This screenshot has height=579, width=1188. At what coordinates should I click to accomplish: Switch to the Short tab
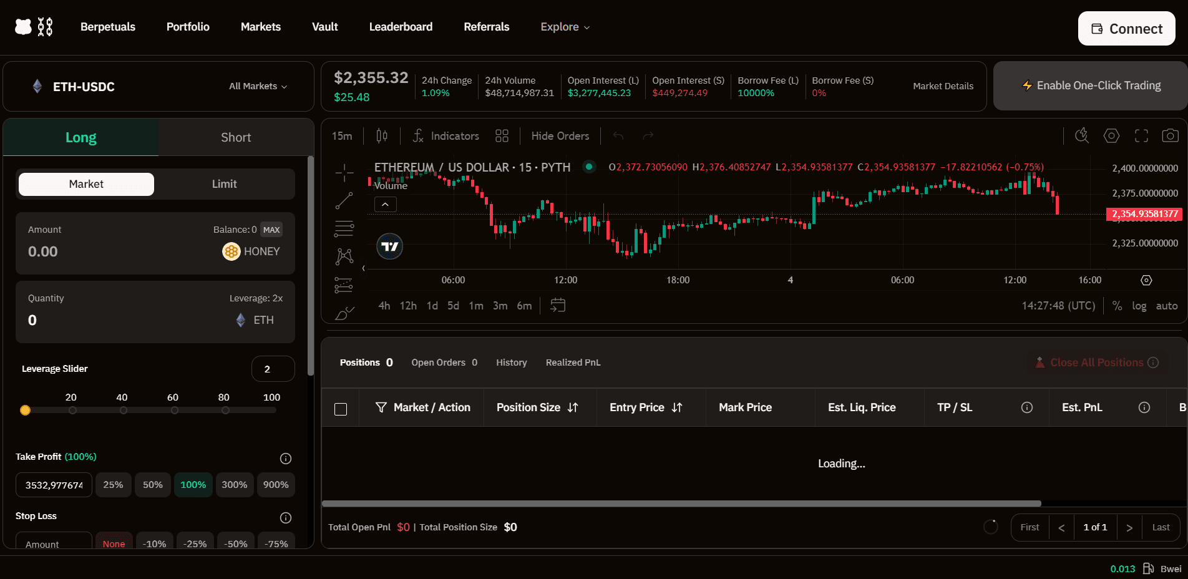pos(236,137)
